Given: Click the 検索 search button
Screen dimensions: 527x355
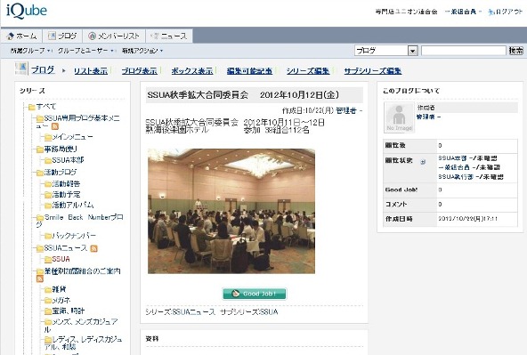Looking at the screenshot, I should (516, 51).
